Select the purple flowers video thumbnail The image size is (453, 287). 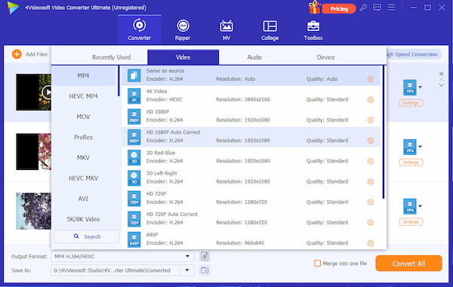point(33,211)
